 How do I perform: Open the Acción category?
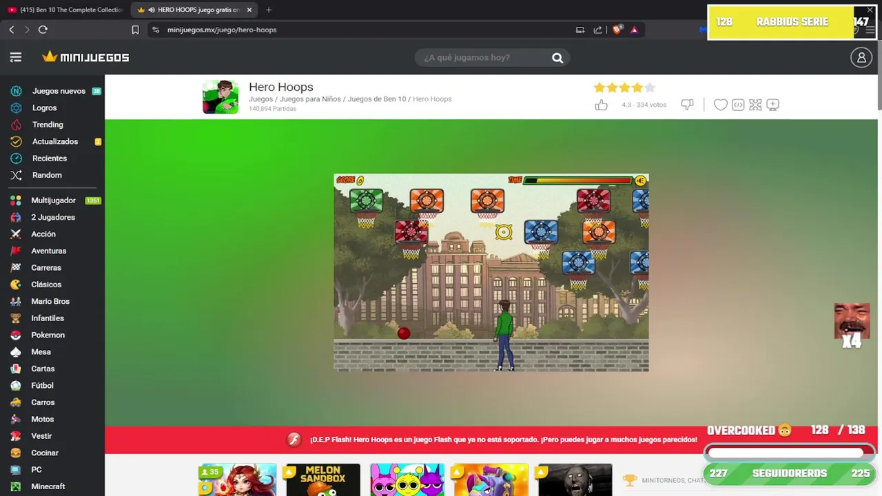[43, 234]
